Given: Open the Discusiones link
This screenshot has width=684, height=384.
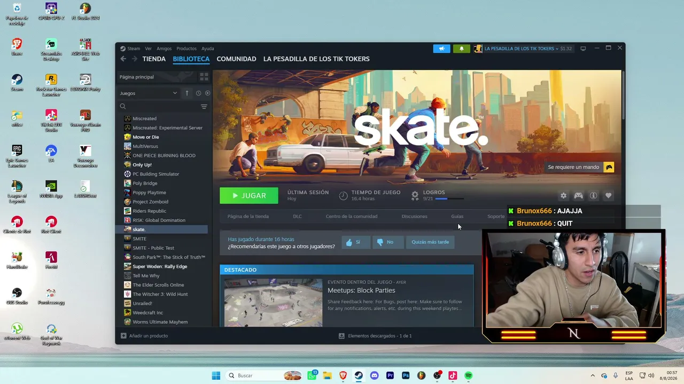Looking at the screenshot, I should [x=414, y=217].
